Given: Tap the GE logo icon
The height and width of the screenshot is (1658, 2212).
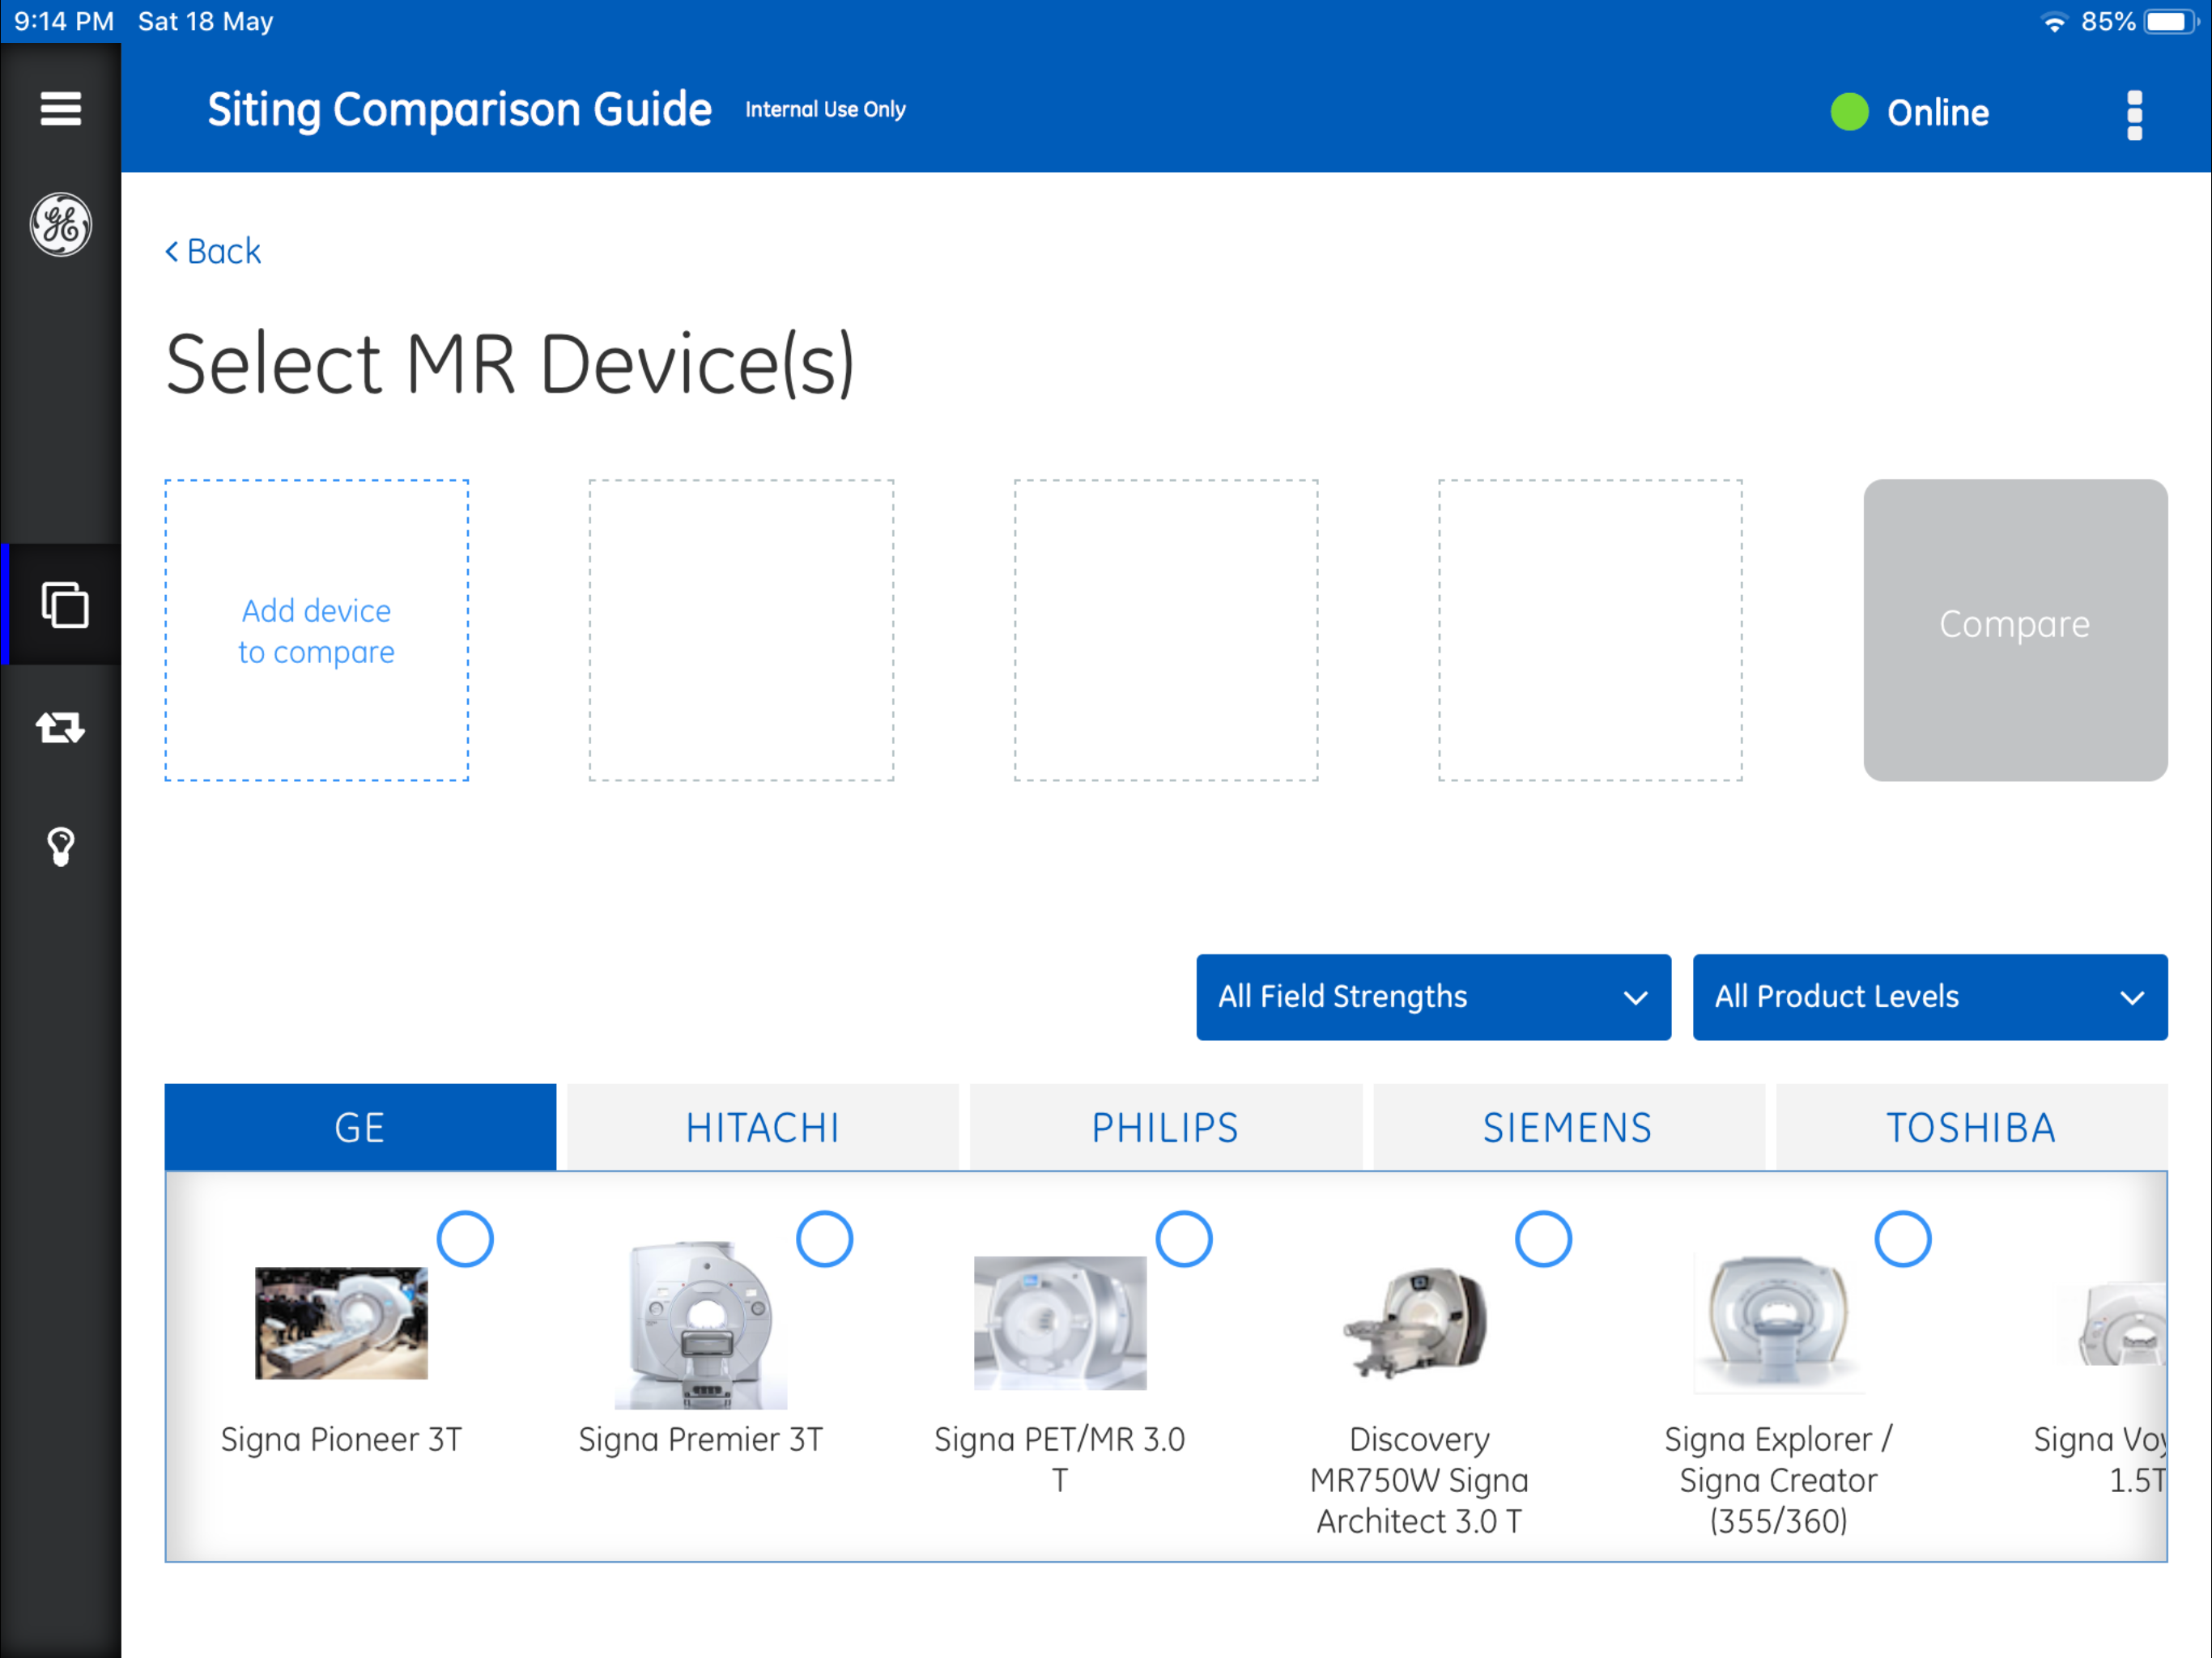Looking at the screenshot, I should pos(60,224).
